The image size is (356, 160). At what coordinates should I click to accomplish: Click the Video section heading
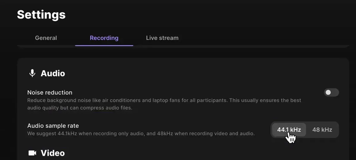(x=53, y=153)
